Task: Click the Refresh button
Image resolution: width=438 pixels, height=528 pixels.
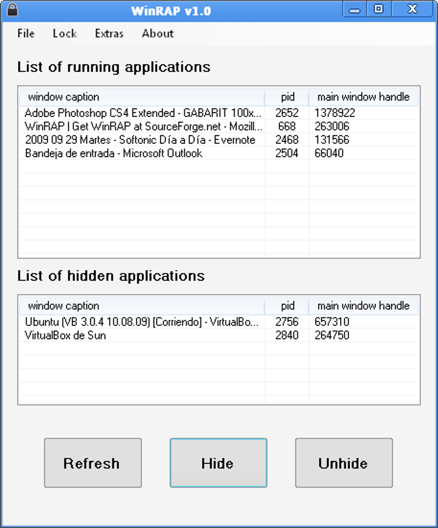Action: pos(93,463)
